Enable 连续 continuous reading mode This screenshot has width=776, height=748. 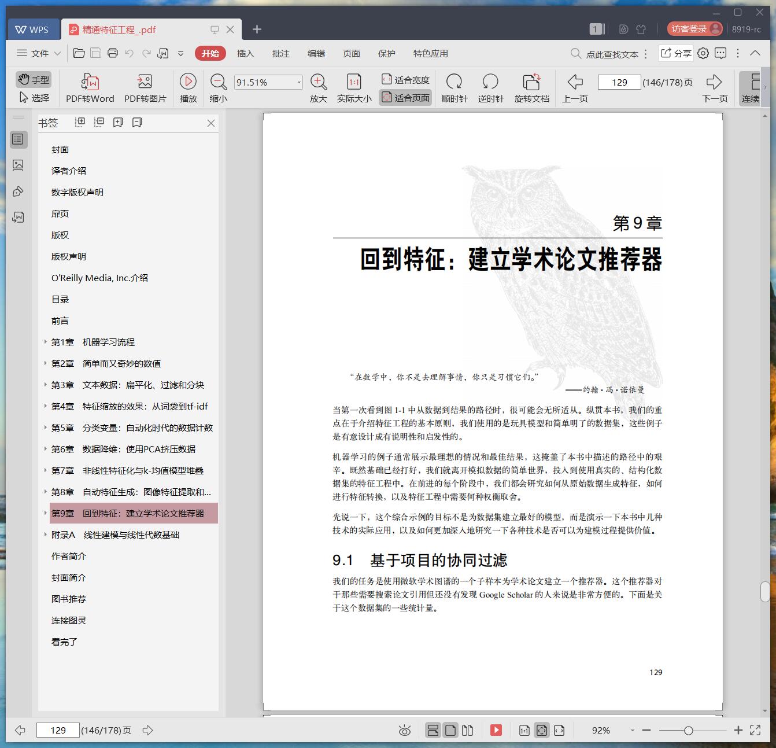pyautogui.click(x=751, y=88)
